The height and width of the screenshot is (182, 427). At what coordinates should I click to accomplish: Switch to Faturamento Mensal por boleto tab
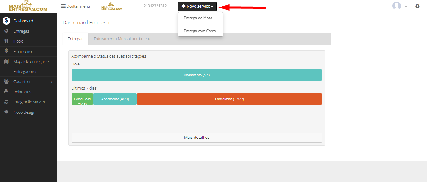[122, 39]
